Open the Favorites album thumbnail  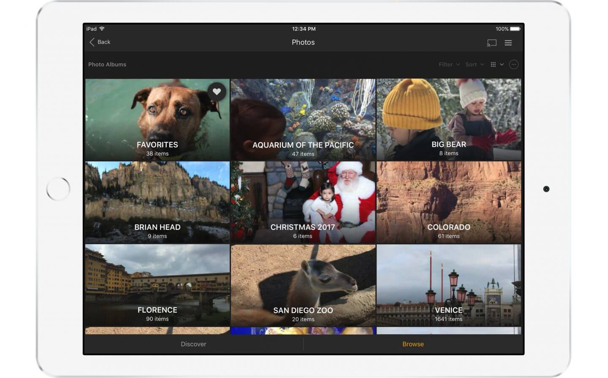[157, 119]
